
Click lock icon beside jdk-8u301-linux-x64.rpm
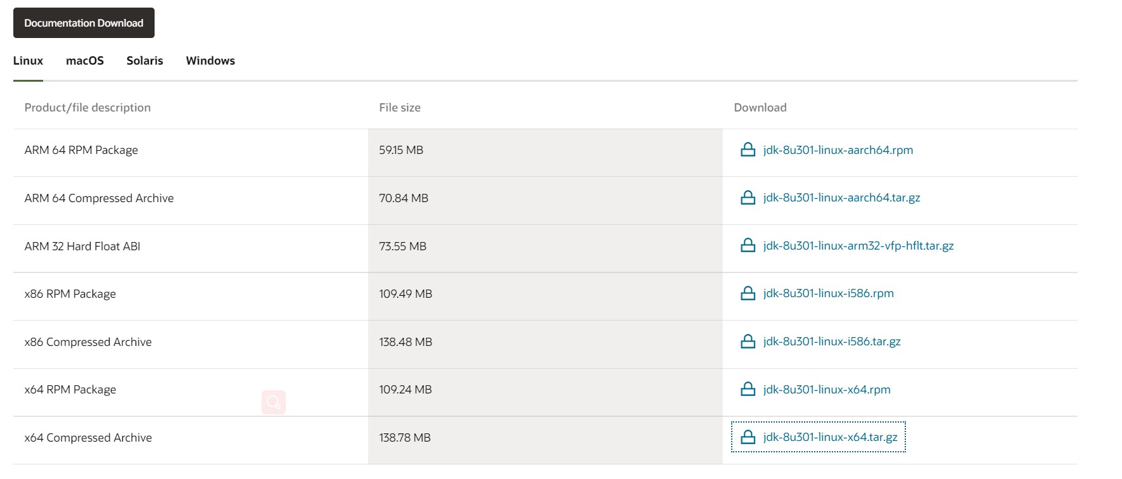[748, 389]
